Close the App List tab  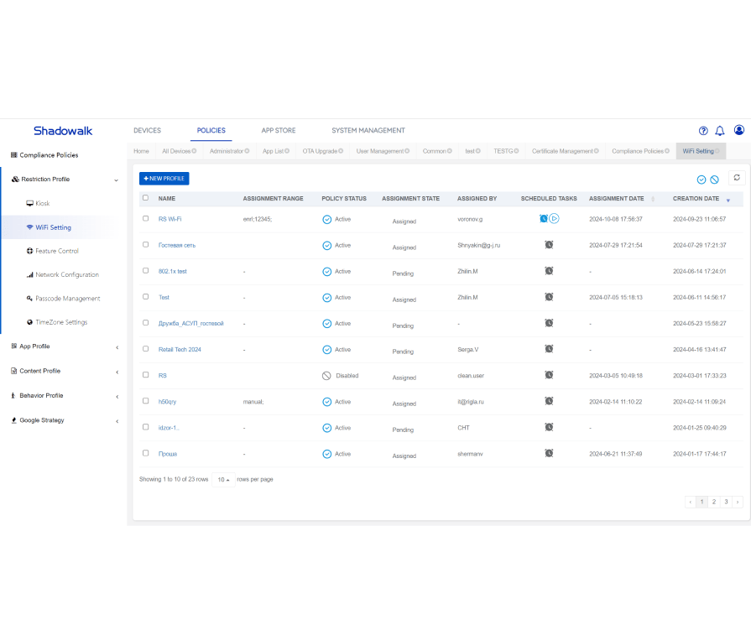(x=287, y=151)
